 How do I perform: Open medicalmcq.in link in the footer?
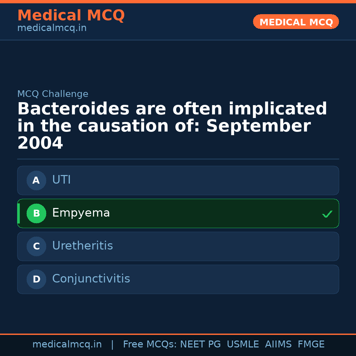tap(67, 344)
